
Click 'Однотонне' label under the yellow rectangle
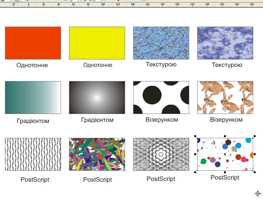[98, 65]
